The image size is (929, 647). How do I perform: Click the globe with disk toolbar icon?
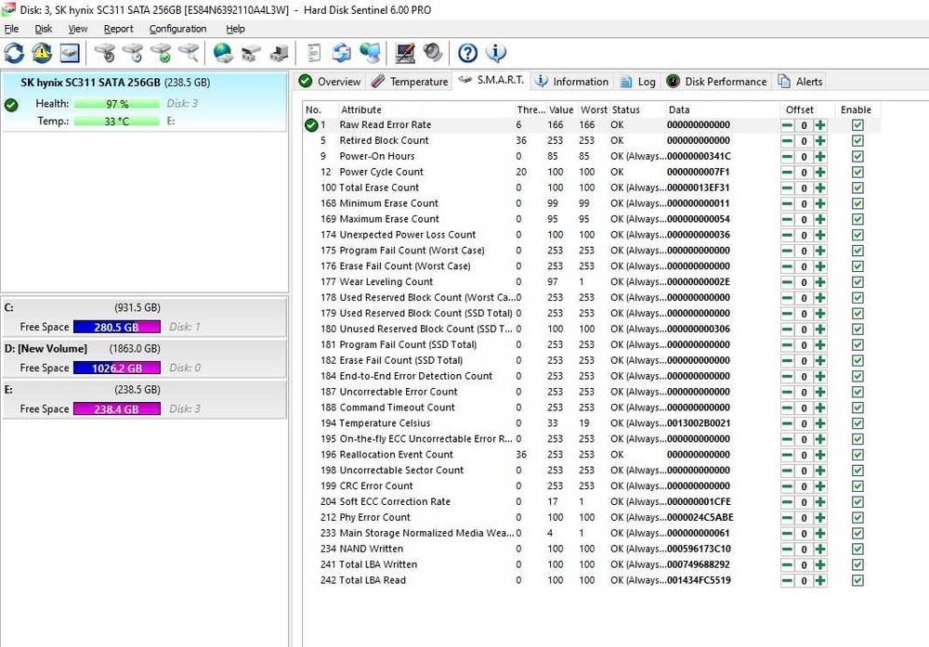[x=223, y=53]
